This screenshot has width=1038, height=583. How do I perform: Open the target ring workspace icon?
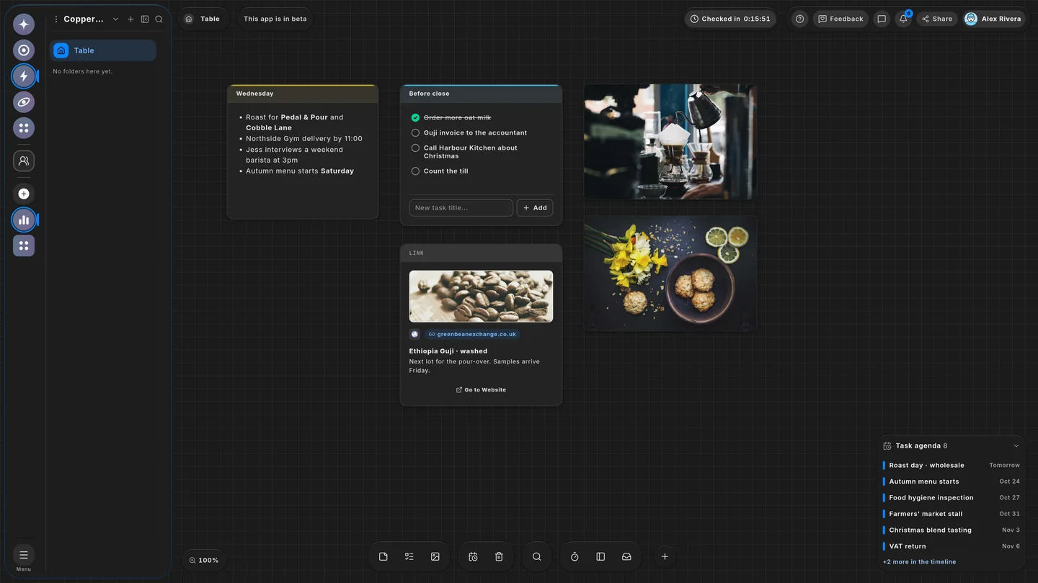pyautogui.click(x=24, y=50)
